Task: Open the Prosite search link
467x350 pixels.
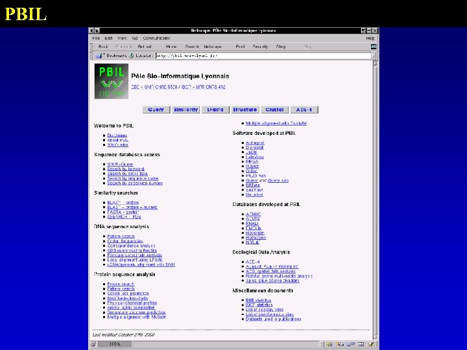Action: pyautogui.click(x=121, y=284)
